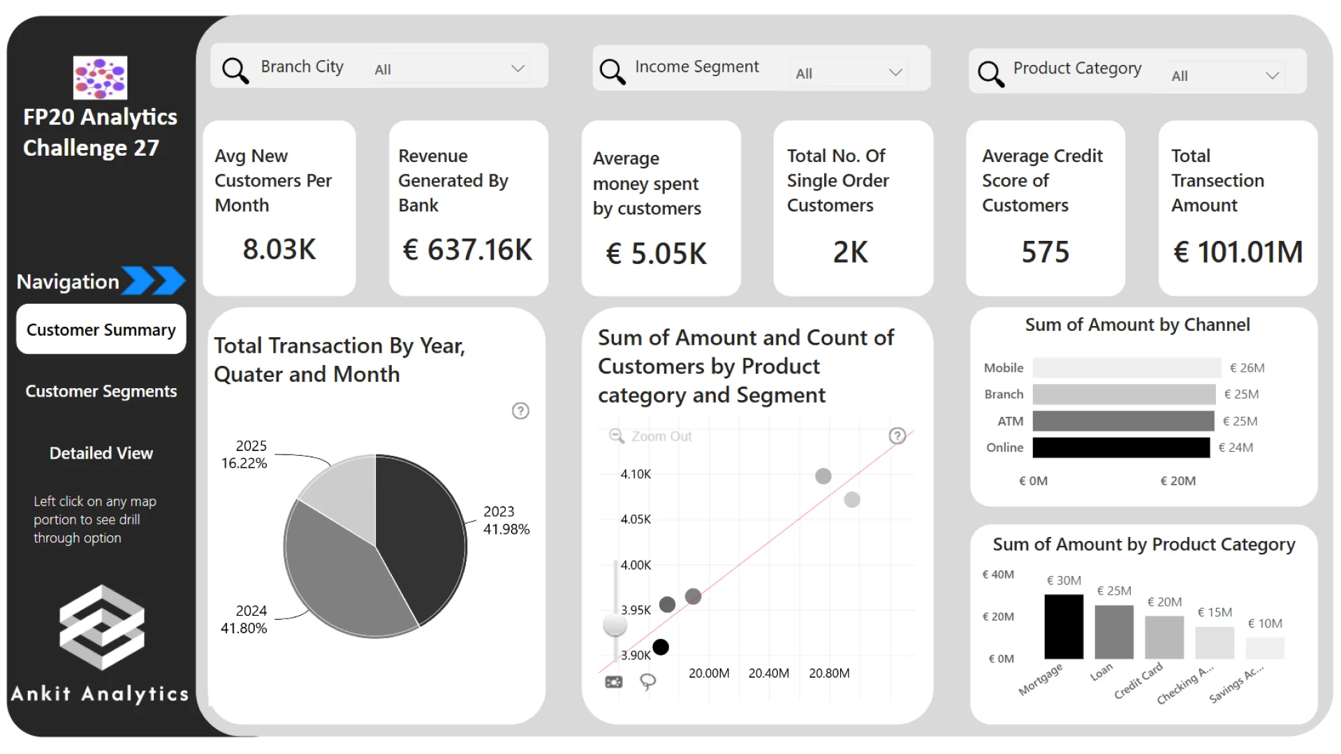Click the scatter chart help question mark icon
1341x754 pixels.
(x=897, y=436)
